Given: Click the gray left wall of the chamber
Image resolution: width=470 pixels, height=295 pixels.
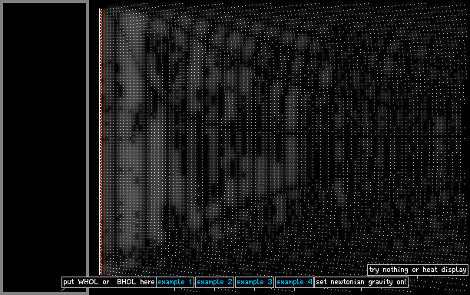Looking at the screenshot, I should pyautogui.click(x=2, y=147).
